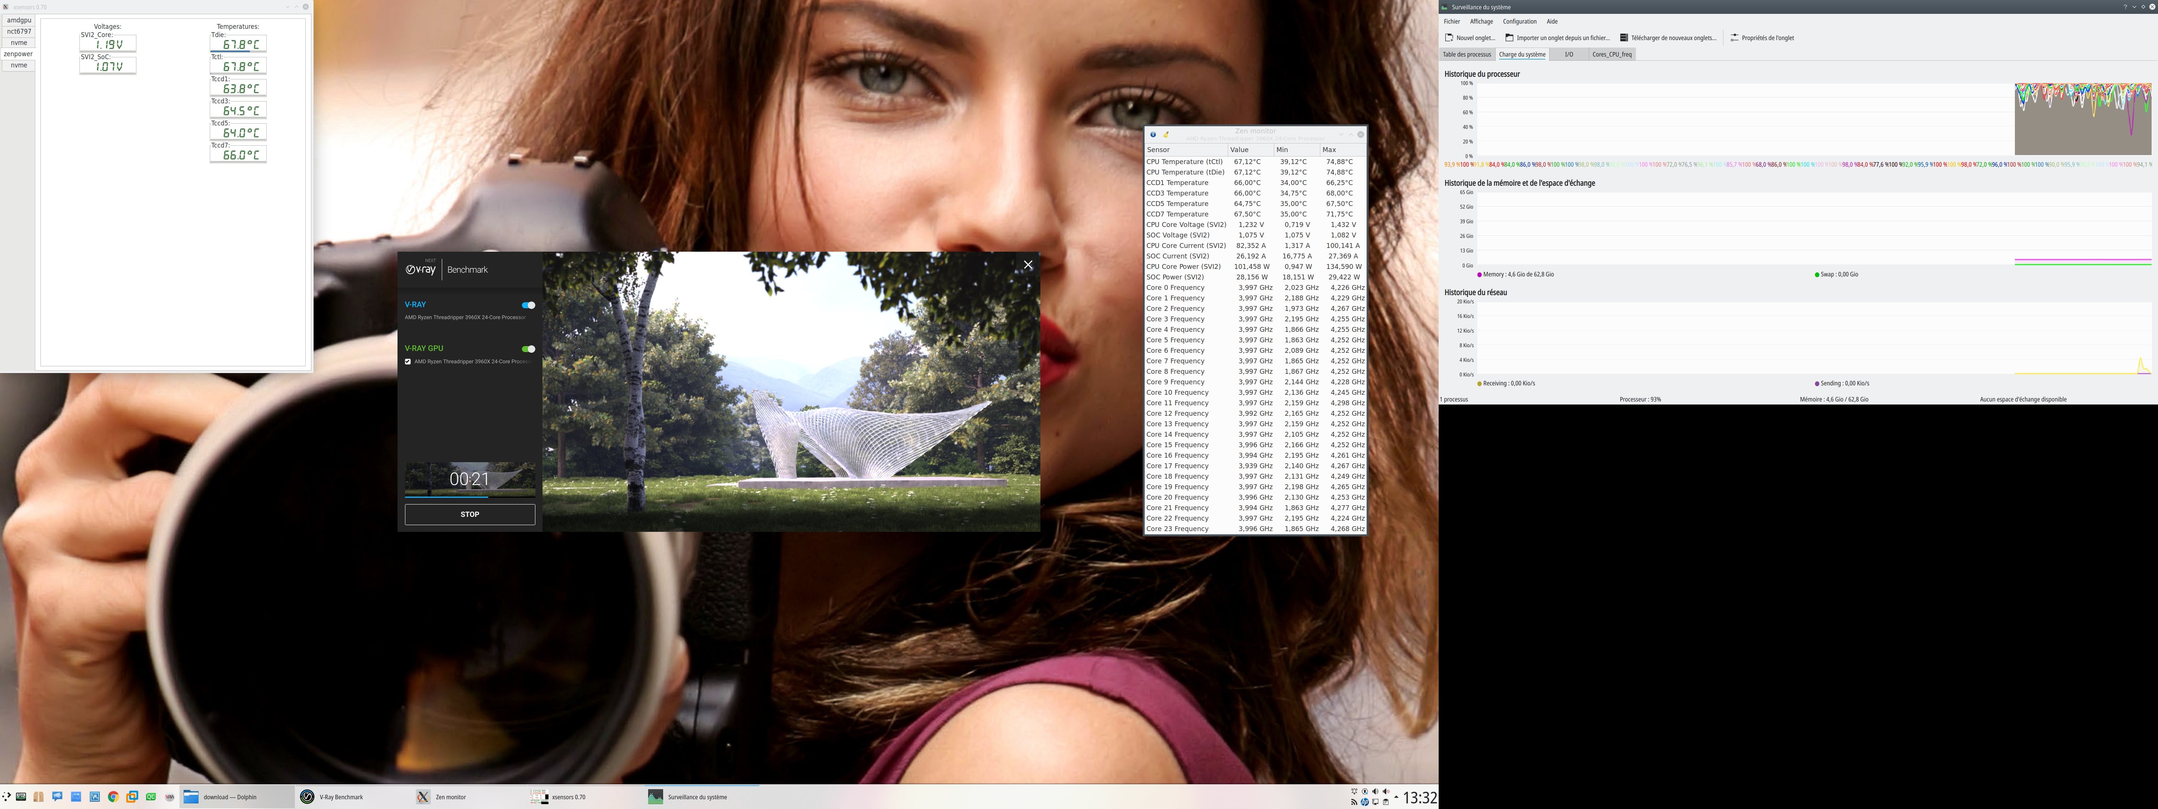Select the nvme entry below zenpower

(18, 65)
